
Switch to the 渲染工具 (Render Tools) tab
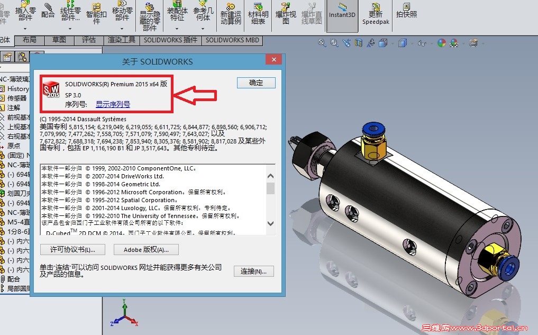122,40
